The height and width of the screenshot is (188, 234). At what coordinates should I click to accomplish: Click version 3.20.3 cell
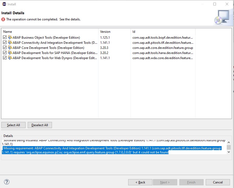pyautogui.click(x=104, y=48)
